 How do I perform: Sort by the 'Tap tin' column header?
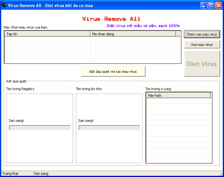pyautogui.click(x=47, y=34)
